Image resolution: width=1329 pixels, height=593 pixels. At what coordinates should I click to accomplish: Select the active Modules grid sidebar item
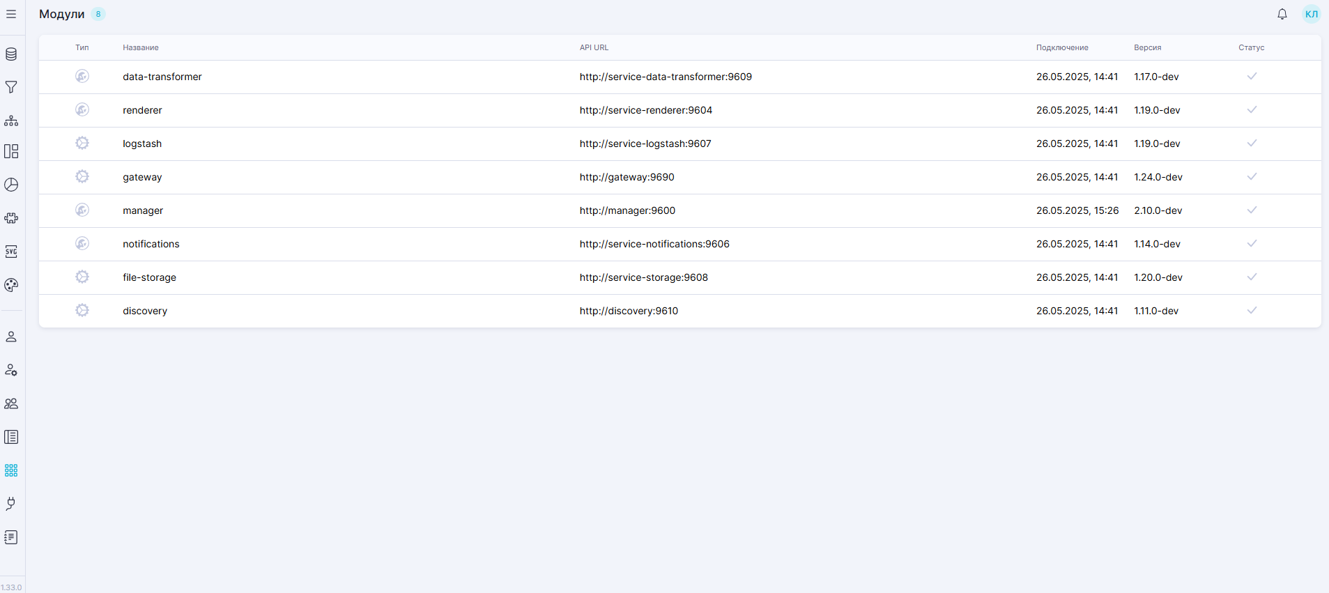pyautogui.click(x=11, y=470)
